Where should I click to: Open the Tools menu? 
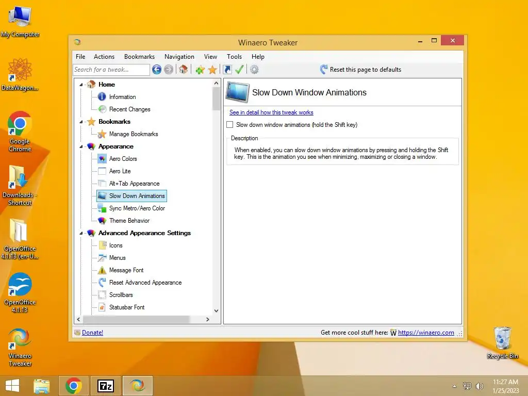[234, 57]
